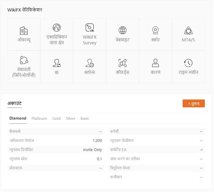Image resolution: width=214 pixels, height=192 pixels.
Task: Click the एक्सहिबिशन वाला क्षेत्र globe icon
Action: click(57, 28)
